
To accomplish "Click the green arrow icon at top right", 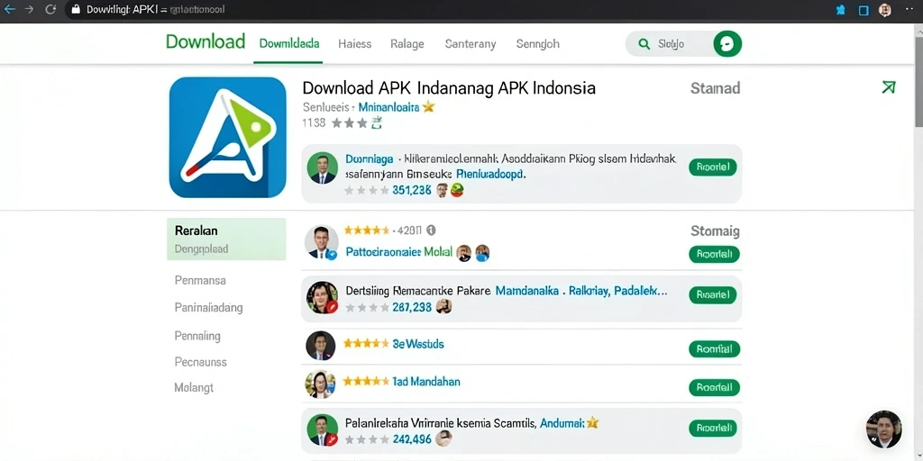I will [888, 87].
